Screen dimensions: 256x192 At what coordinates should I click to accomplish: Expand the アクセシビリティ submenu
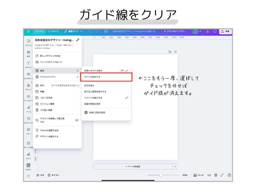click(57, 77)
